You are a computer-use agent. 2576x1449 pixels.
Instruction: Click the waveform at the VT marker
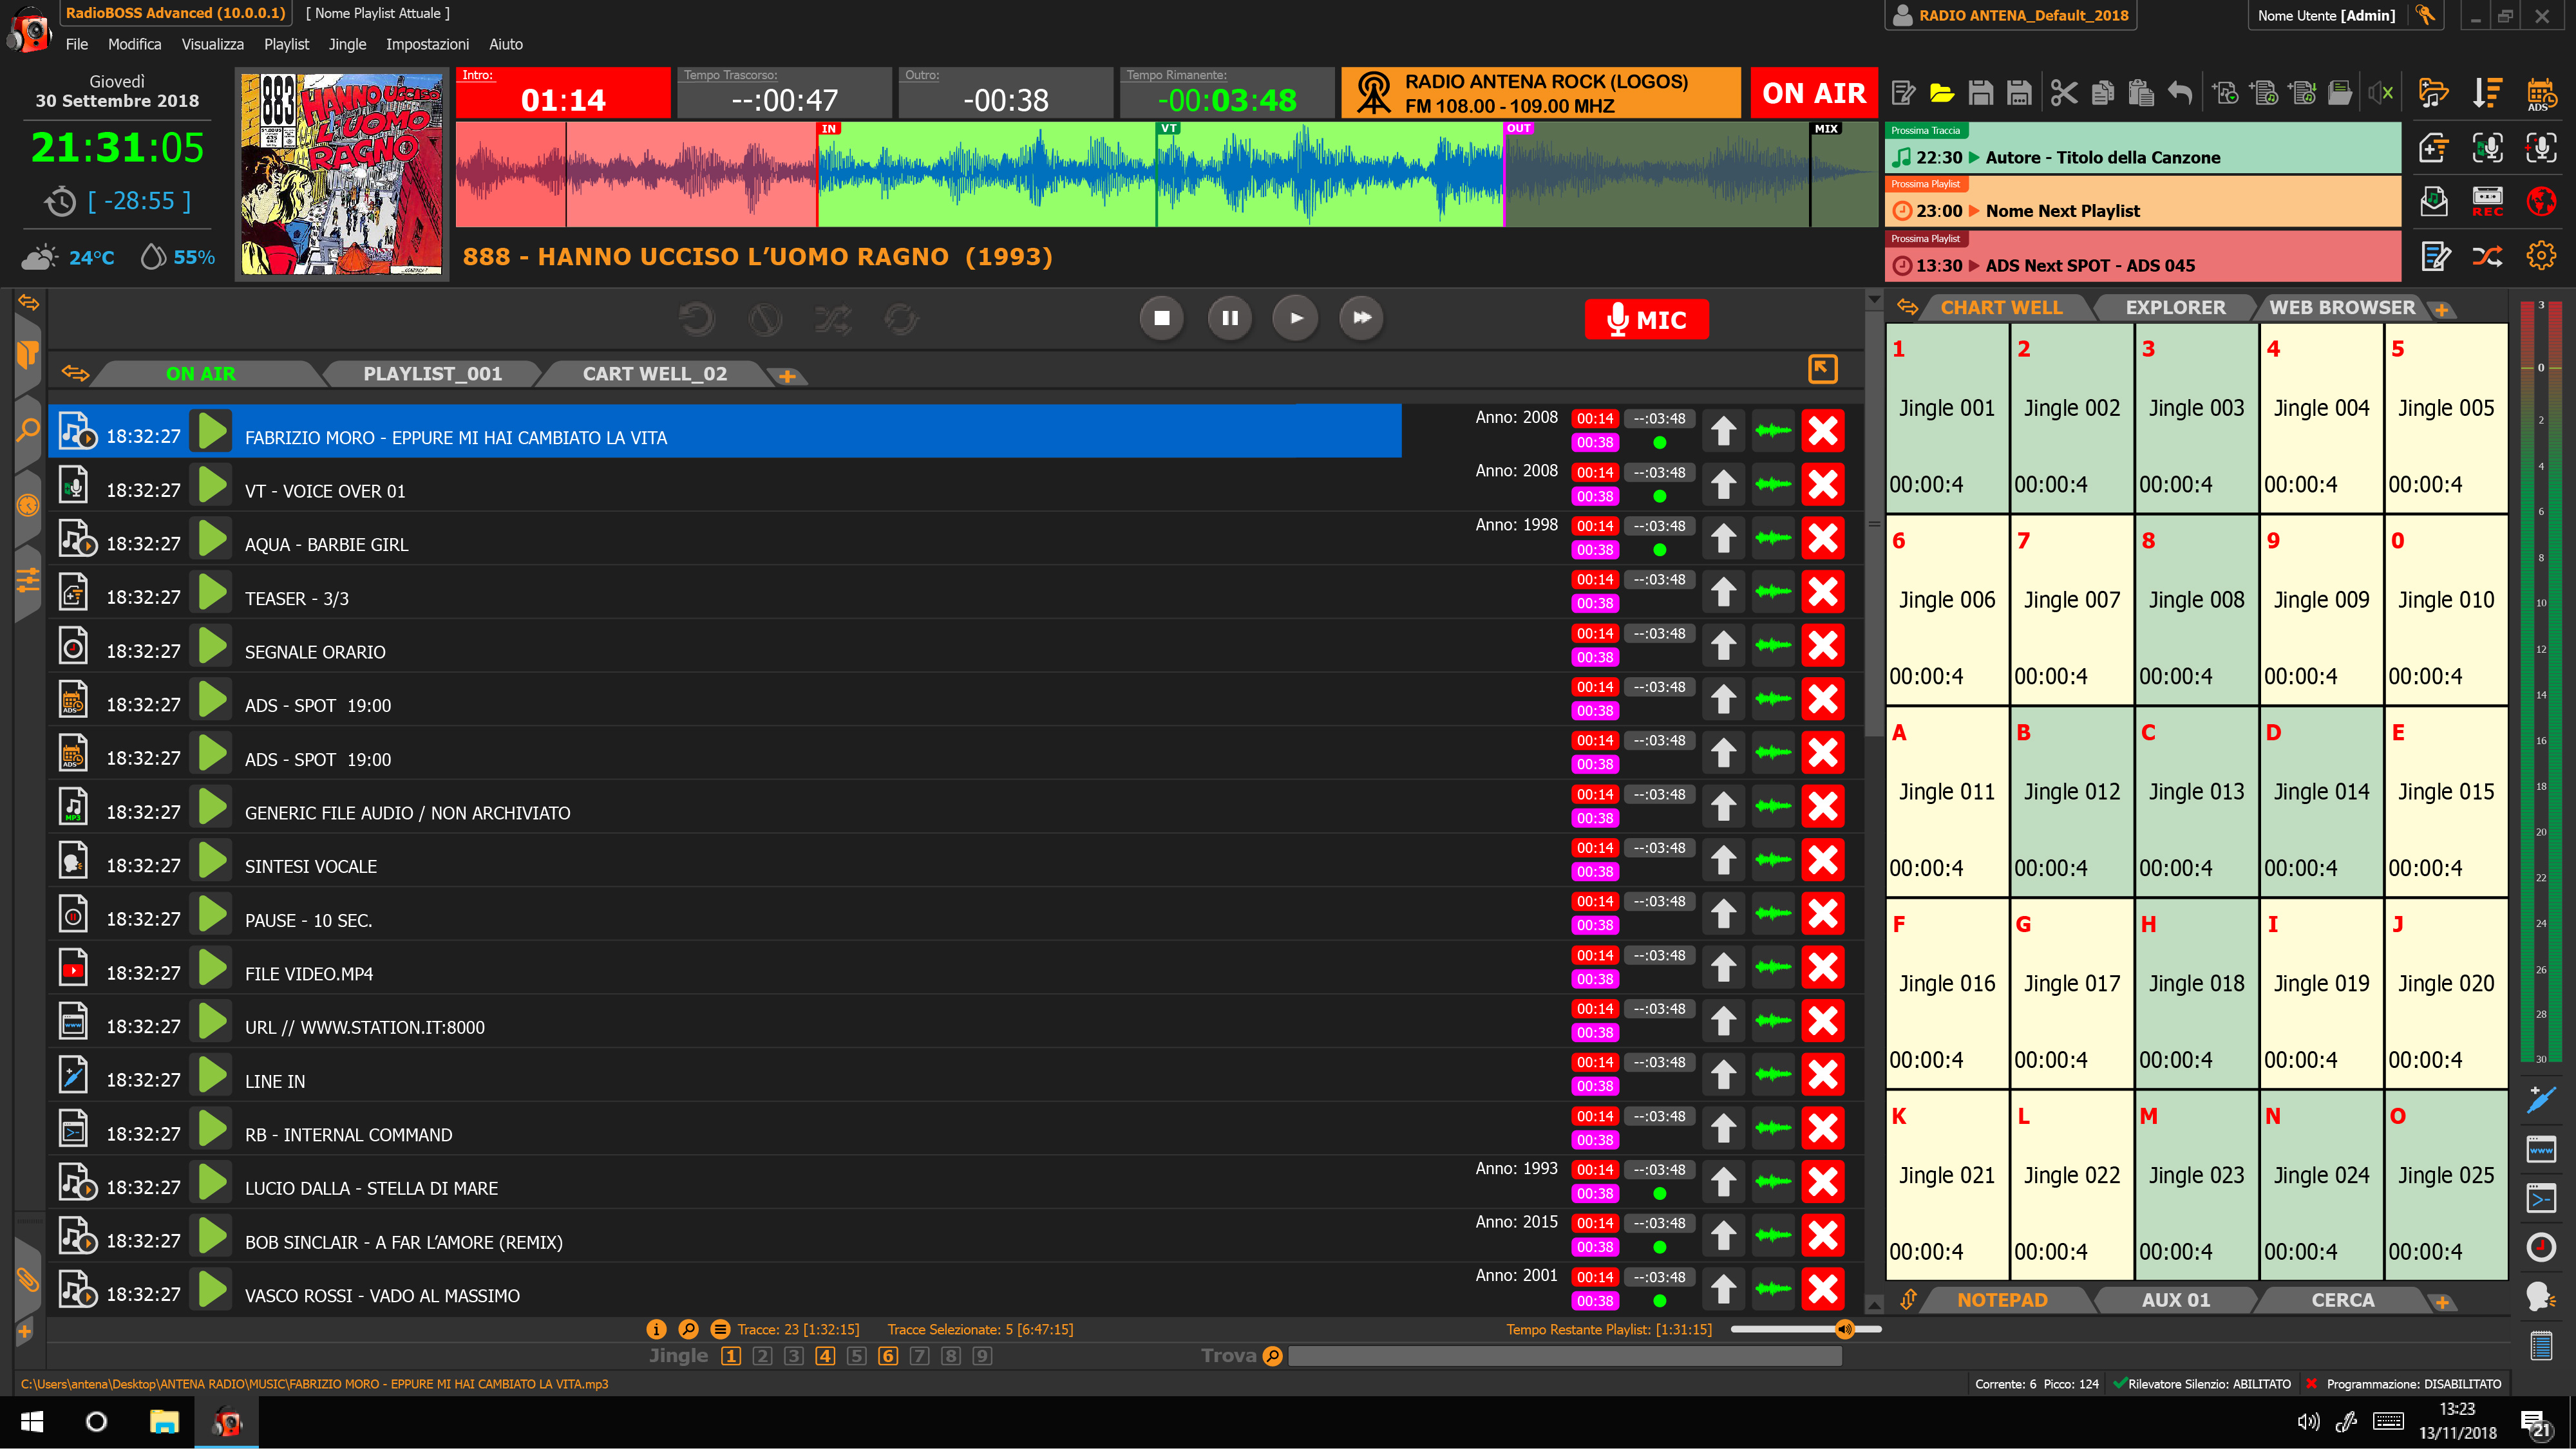tap(1157, 175)
